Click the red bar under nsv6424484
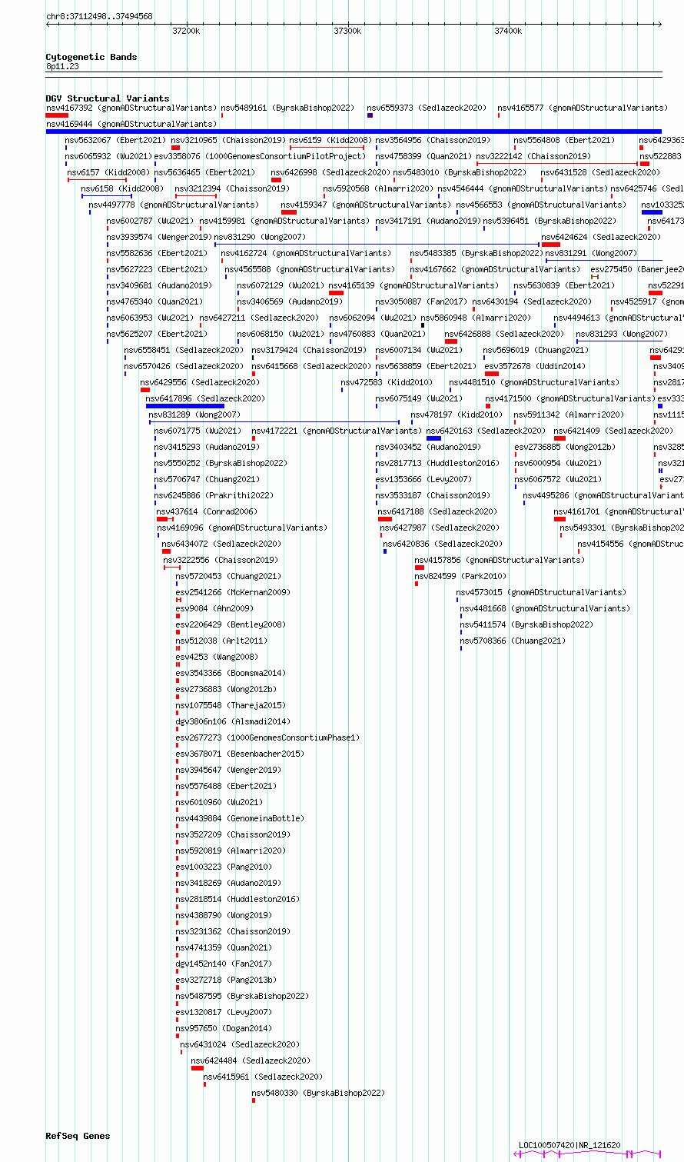The image size is (684, 1162). (x=198, y=1068)
